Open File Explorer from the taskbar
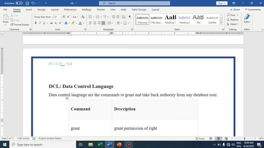264x148 pixels. [x=91, y=144]
